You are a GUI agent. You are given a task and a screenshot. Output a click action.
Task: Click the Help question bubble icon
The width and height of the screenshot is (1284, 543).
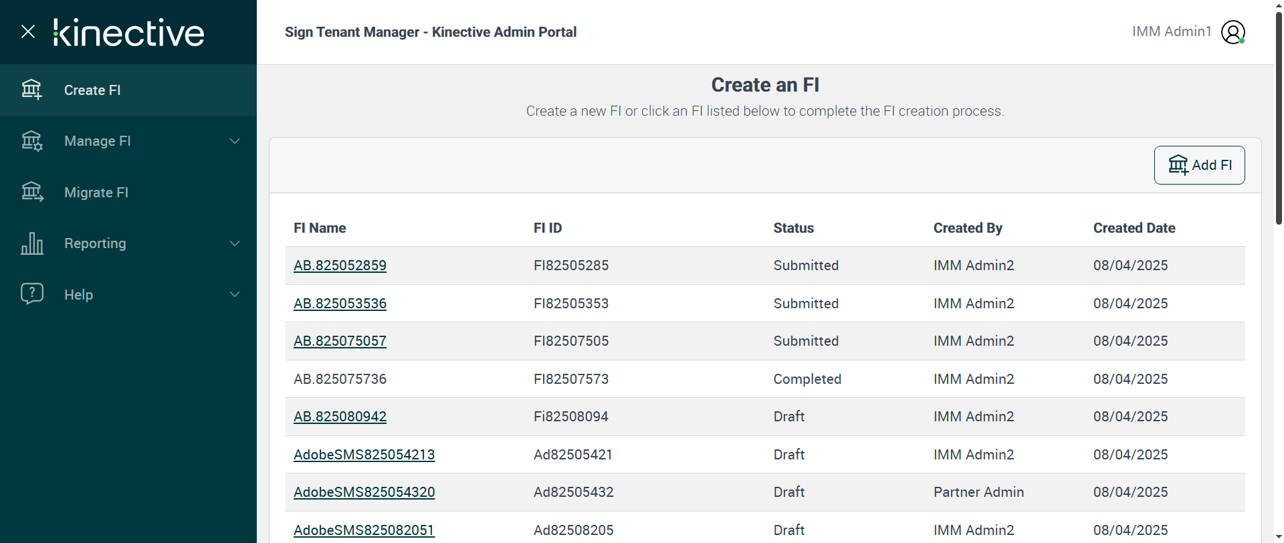tap(32, 294)
